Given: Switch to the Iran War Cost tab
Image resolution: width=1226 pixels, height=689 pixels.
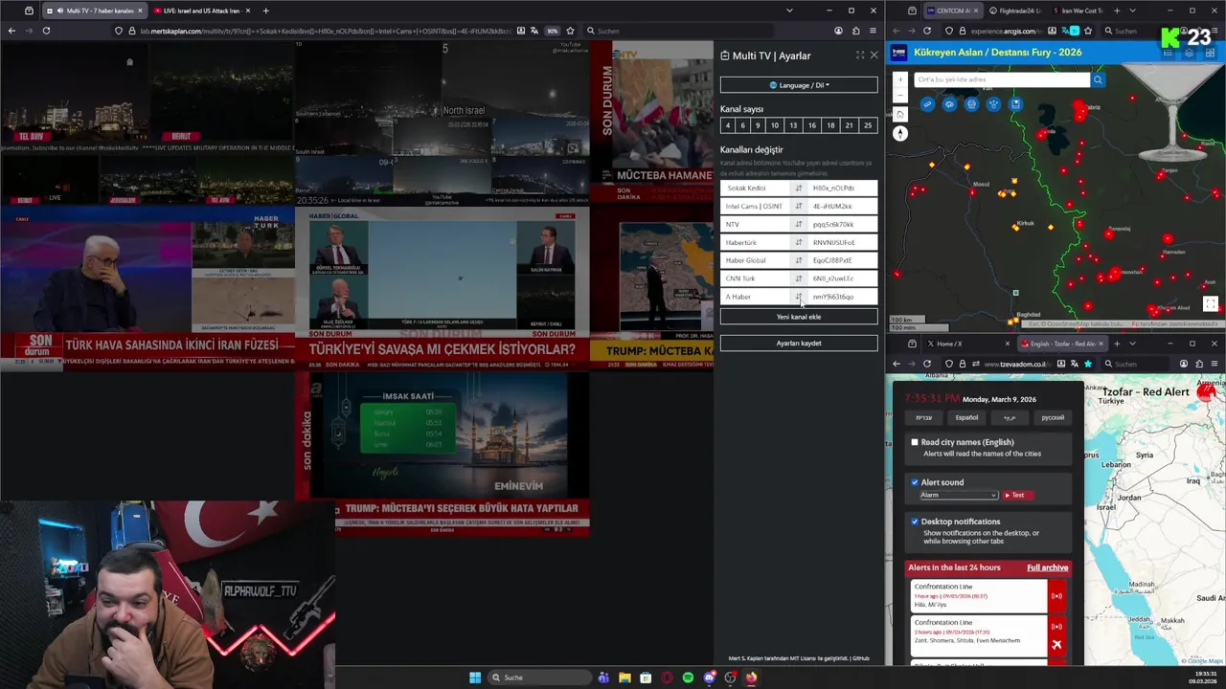Looking at the screenshot, I should click(1078, 11).
